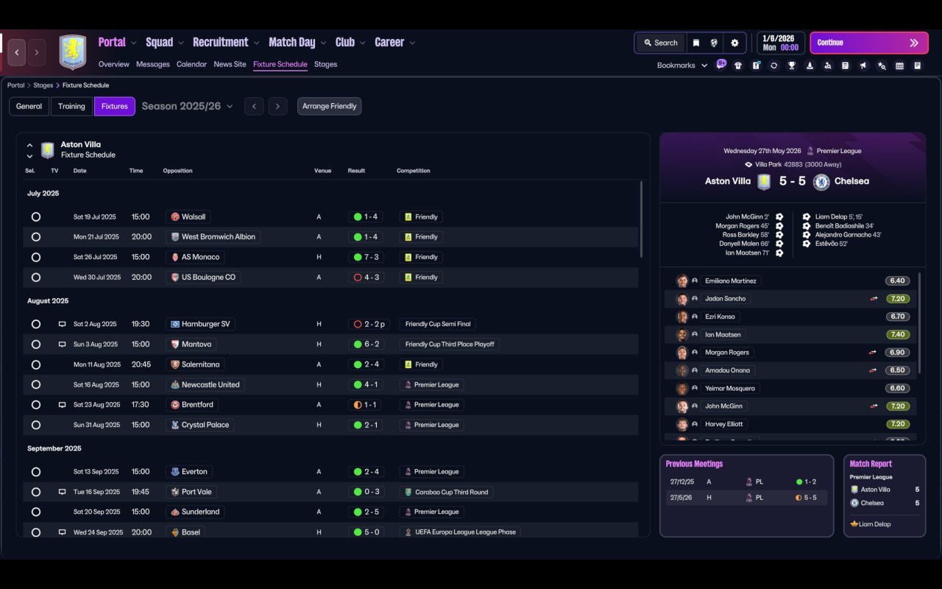Open the 27/12/25 previous meeting row
This screenshot has height=589, width=942.
click(x=746, y=482)
